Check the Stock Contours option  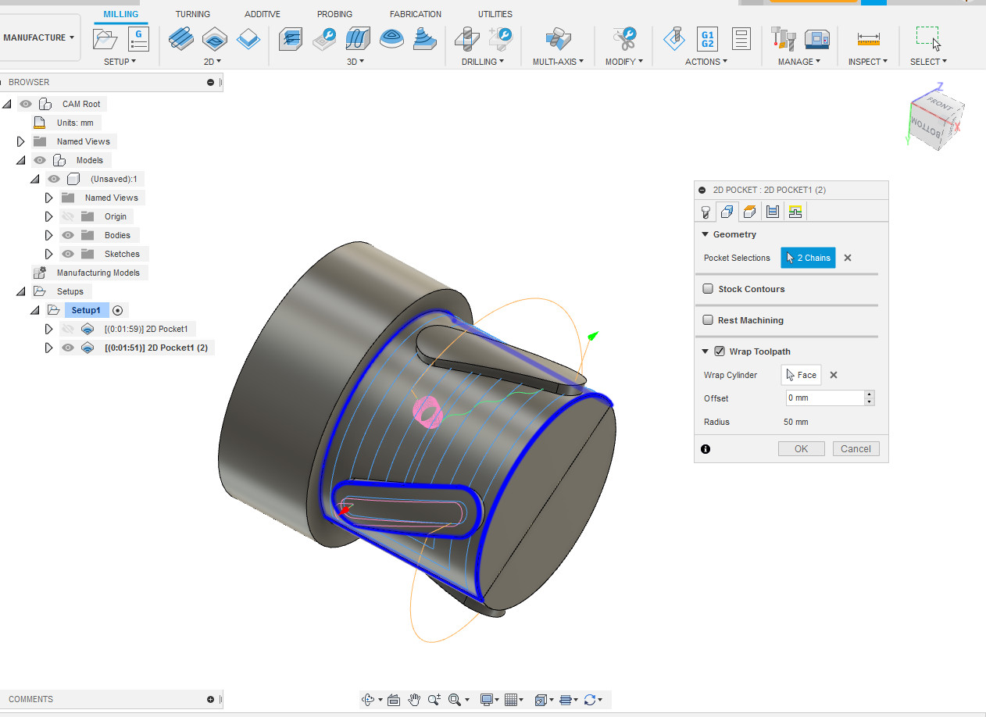coord(708,288)
